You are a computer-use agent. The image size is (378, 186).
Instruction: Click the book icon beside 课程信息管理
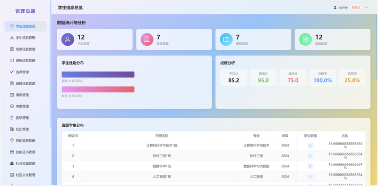coord(12,61)
